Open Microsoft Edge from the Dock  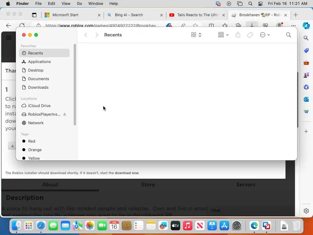click(x=254, y=226)
